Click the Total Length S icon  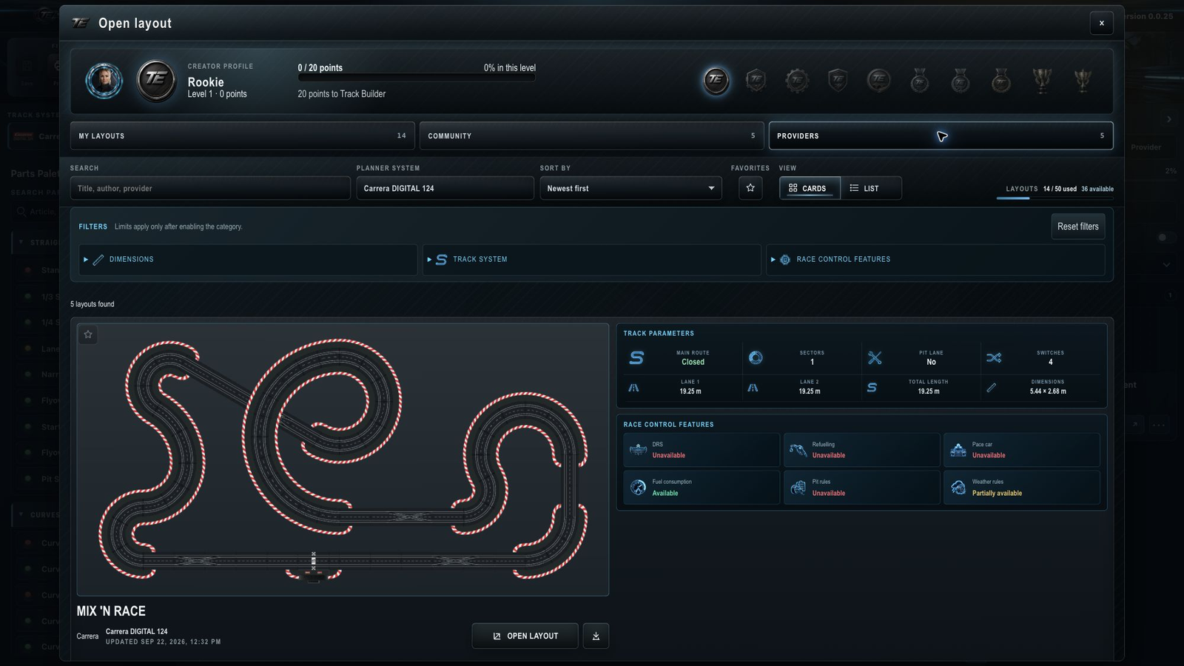[x=872, y=388]
